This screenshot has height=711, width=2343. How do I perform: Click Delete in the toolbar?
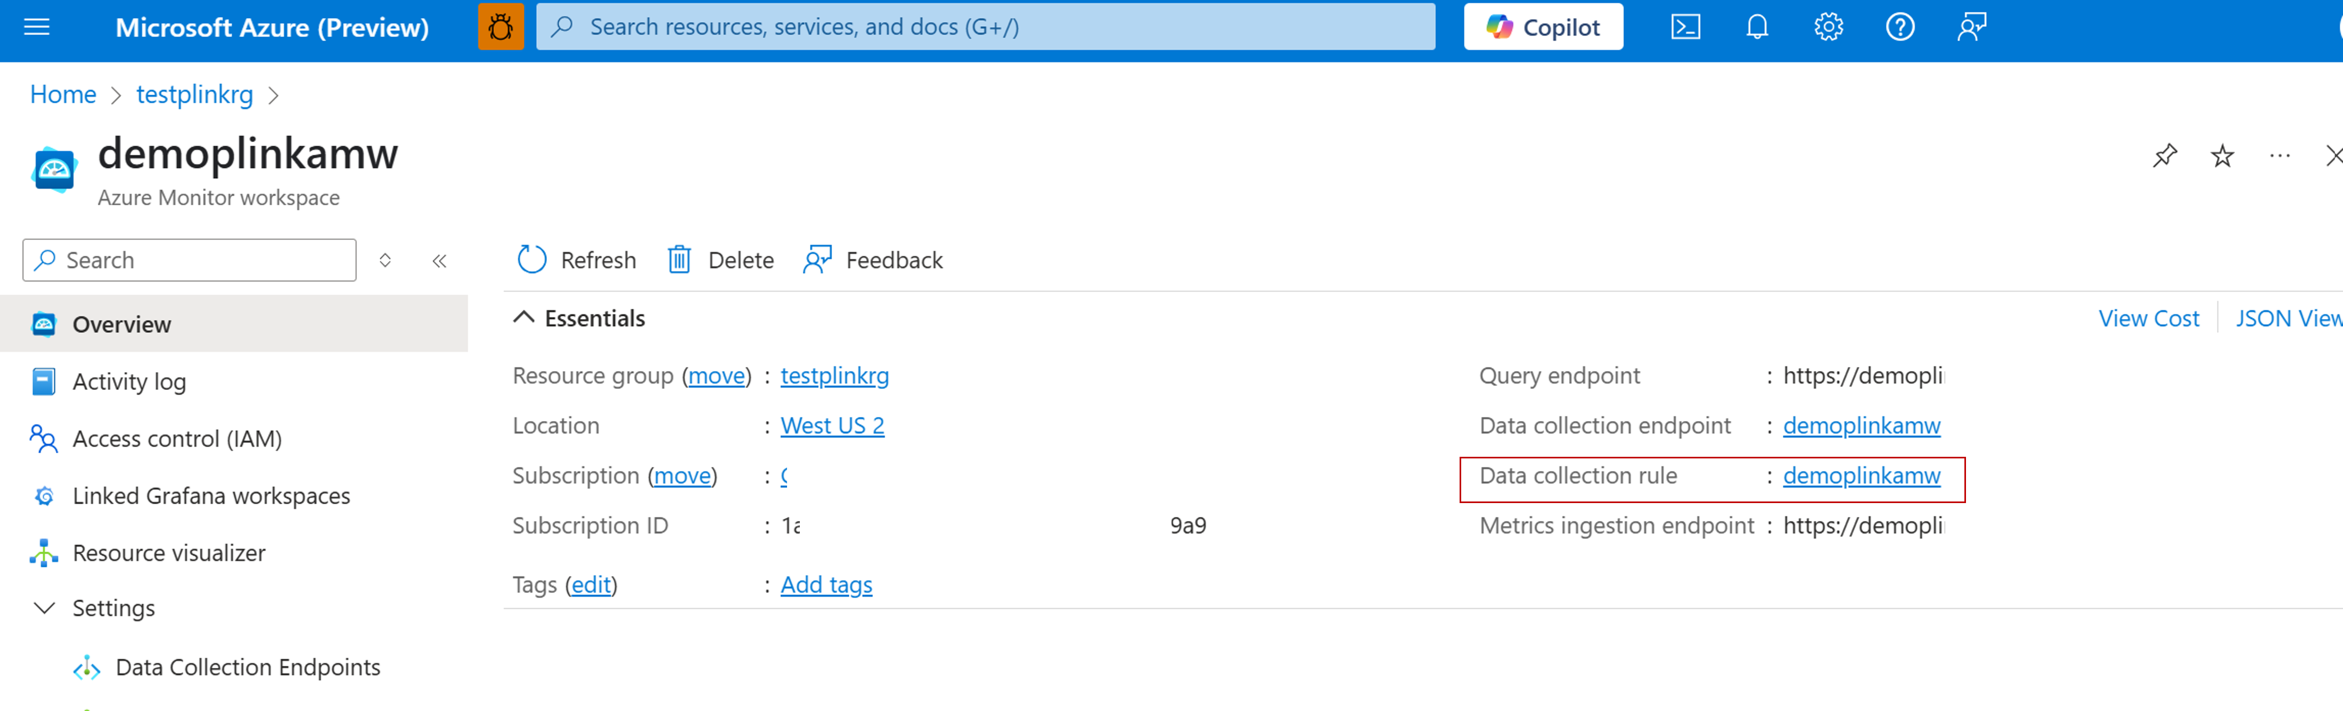point(720,261)
